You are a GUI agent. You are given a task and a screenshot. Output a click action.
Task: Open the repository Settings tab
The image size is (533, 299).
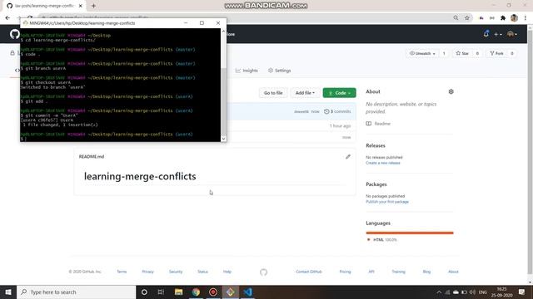[x=280, y=71]
